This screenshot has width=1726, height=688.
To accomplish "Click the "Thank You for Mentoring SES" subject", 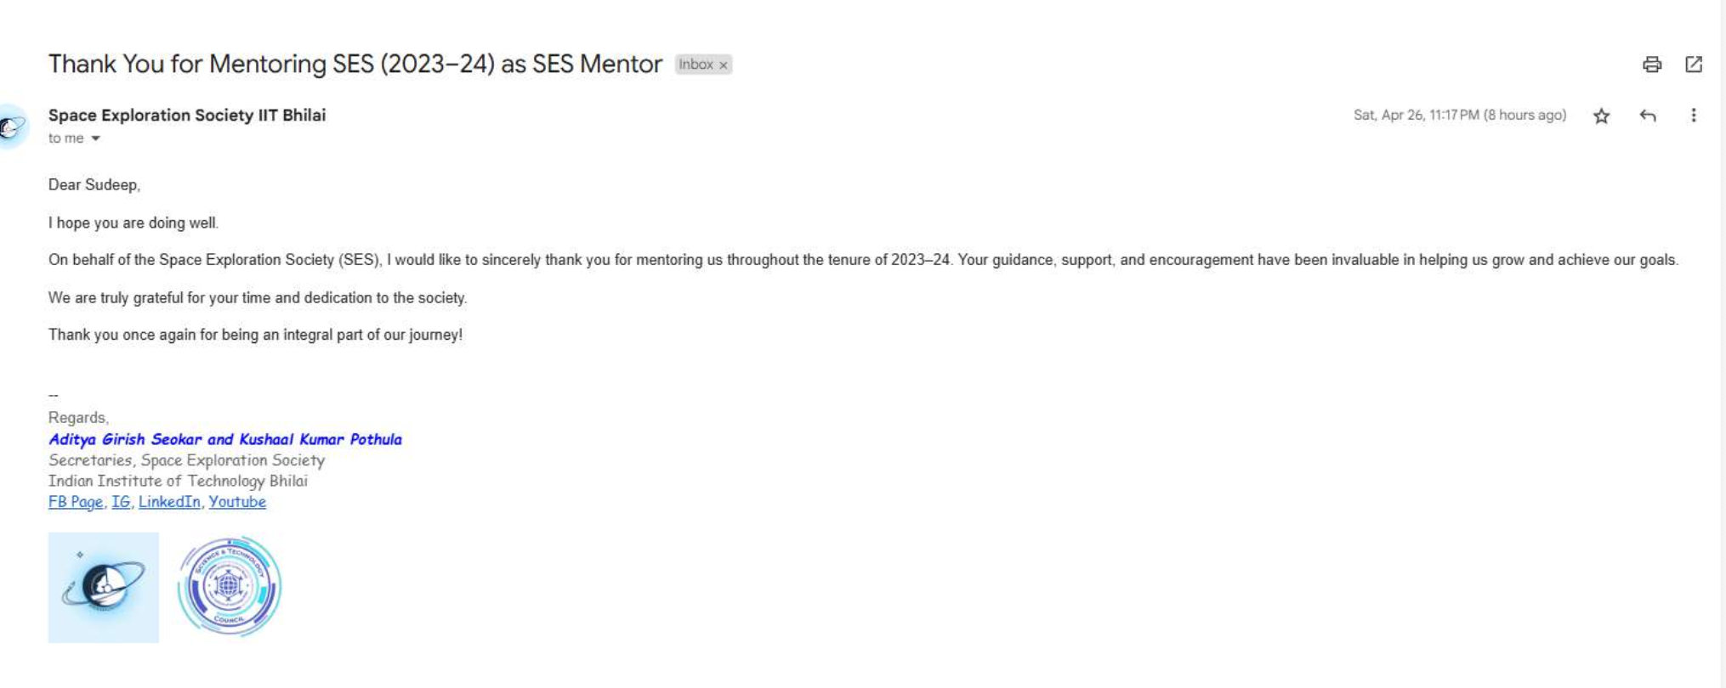I will click(x=355, y=65).
